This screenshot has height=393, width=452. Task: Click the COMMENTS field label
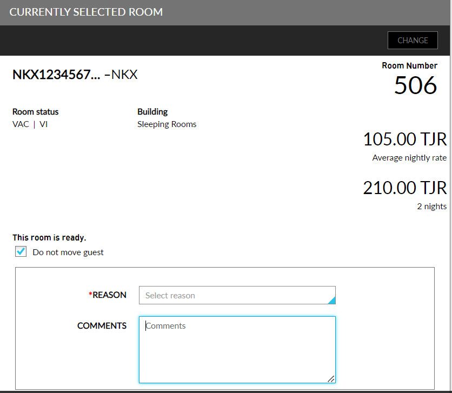102,325
